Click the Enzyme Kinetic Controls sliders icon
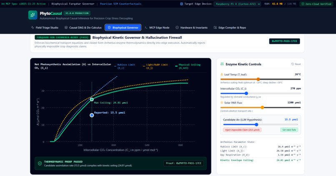 click(x=222, y=64)
